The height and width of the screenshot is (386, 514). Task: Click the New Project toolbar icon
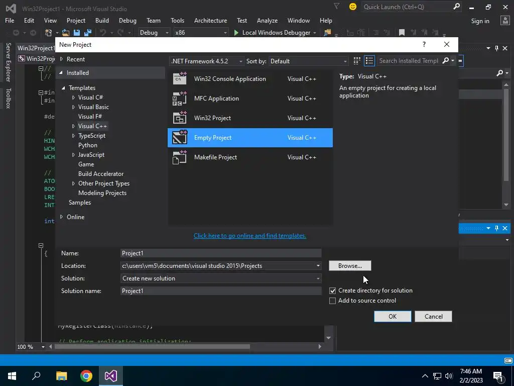tap(49, 33)
